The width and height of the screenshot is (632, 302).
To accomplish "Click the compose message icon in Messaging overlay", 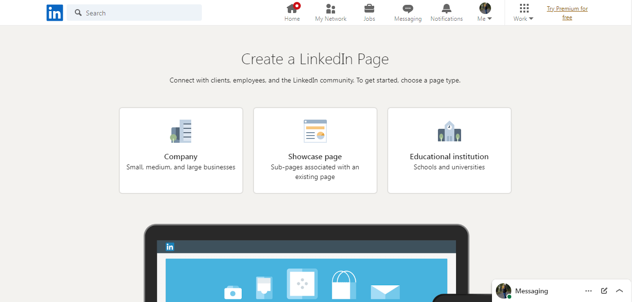I will tap(604, 291).
